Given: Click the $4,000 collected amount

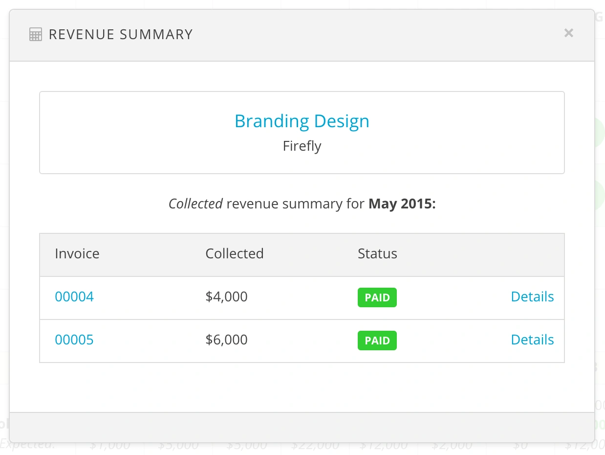Looking at the screenshot, I should coord(226,296).
